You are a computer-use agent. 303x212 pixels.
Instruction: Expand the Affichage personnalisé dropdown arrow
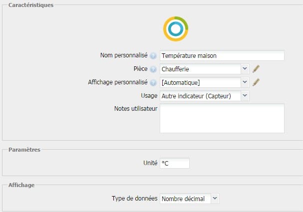pyautogui.click(x=245, y=82)
